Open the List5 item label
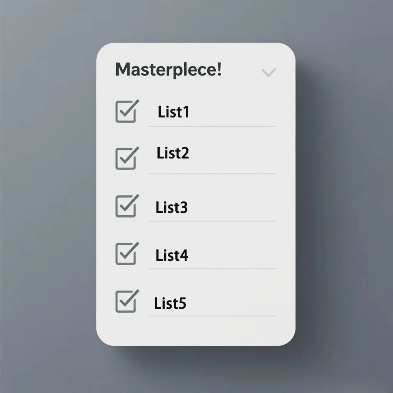 click(170, 303)
